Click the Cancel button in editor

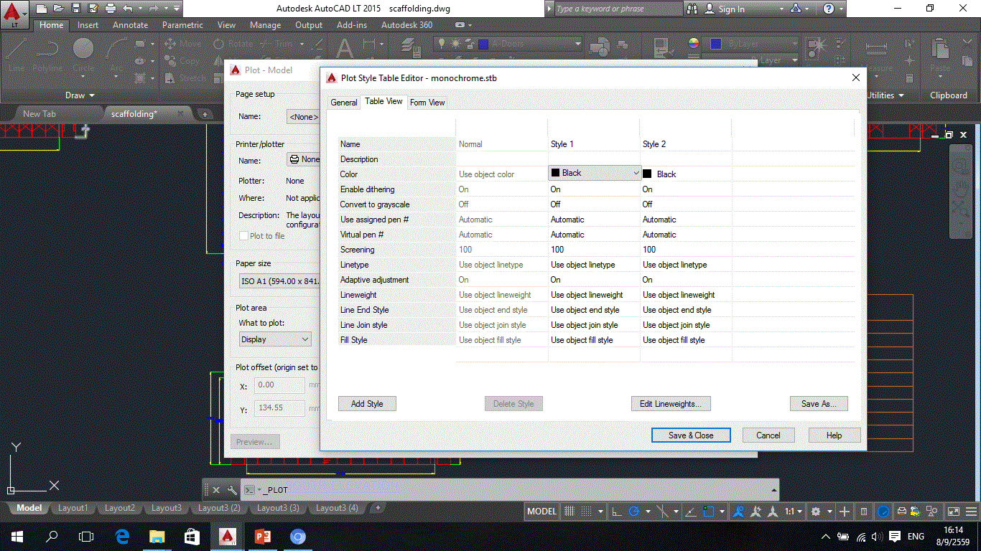768,435
